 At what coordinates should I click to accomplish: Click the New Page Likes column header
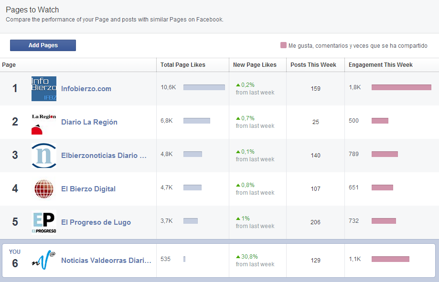click(255, 65)
